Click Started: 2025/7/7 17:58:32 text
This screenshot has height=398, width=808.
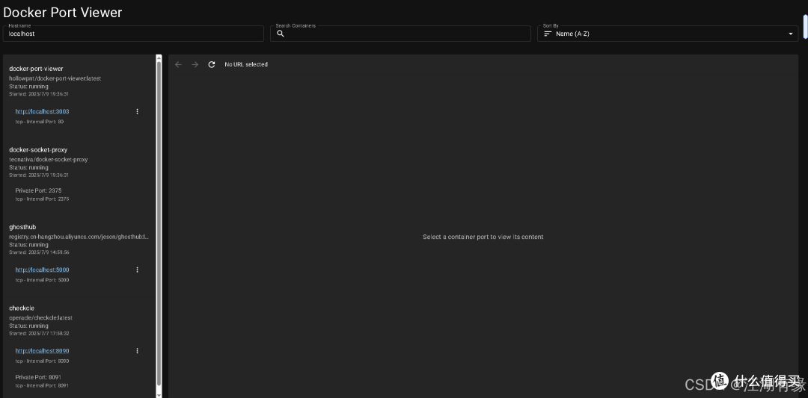(x=39, y=333)
